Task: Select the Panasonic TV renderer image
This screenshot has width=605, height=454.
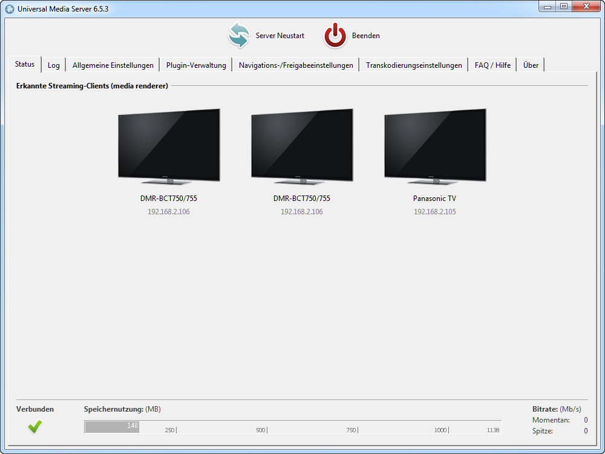Action: click(435, 146)
